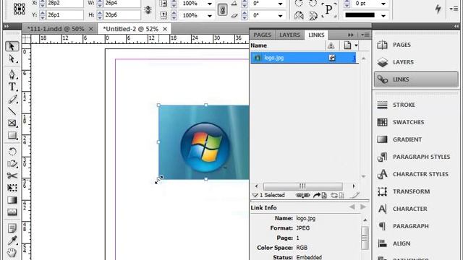Open the stroke type dropdown
The height and width of the screenshot is (260, 463).
tap(383, 15)
